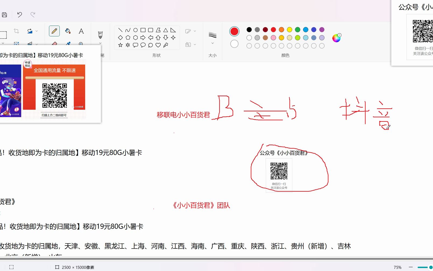Toggle fullscreen view from the status bar

pyautogui.click(x=11, y=267)
